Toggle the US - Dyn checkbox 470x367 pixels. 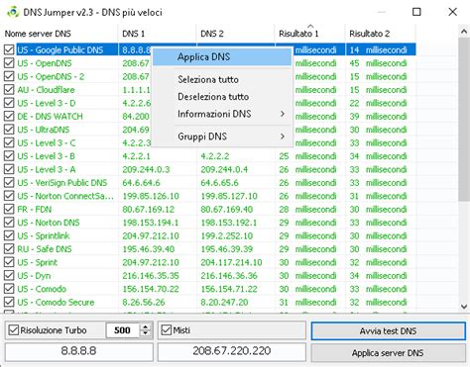click(9, 275)
